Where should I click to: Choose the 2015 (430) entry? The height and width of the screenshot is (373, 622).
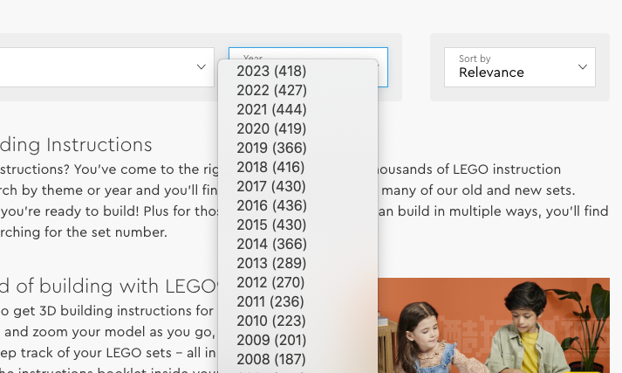(297, 224)
